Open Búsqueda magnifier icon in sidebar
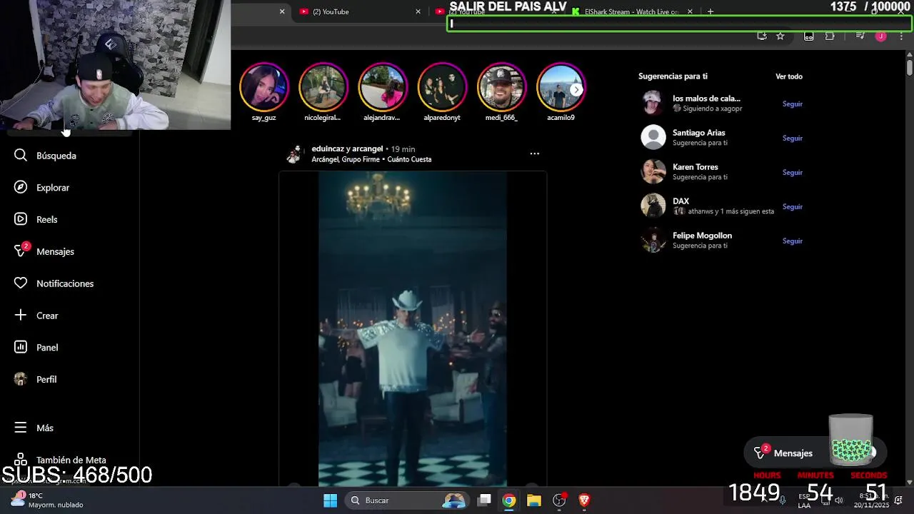Screen dimensions: 914x514 pos(21,155)
